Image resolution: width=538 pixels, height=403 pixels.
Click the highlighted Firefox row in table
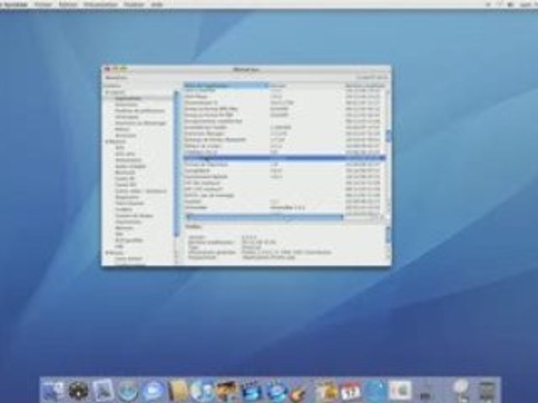coord(285,158)
